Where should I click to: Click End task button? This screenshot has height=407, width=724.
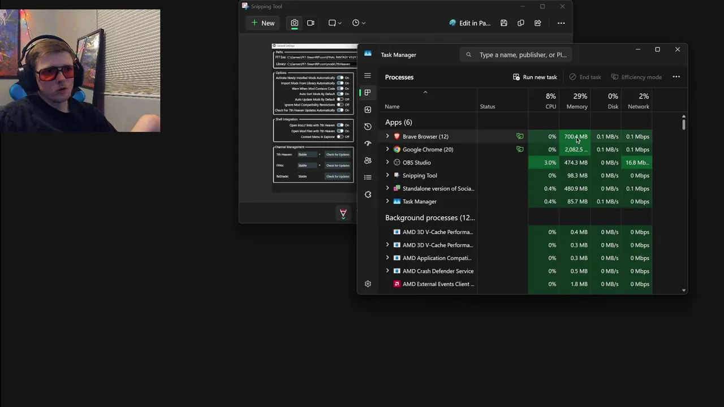pos(585,77)
